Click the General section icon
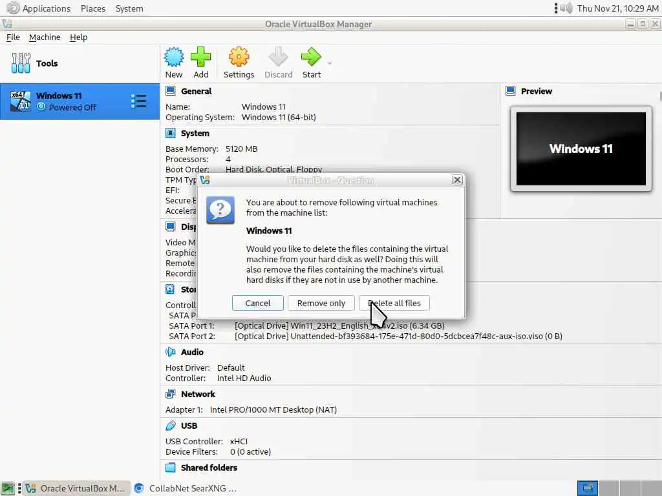 tap(170, 91)
